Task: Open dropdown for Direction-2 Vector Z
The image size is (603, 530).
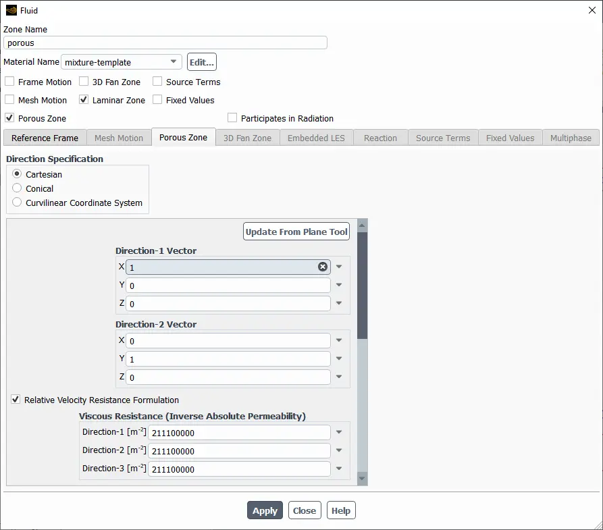Action: tap(339, 377)
